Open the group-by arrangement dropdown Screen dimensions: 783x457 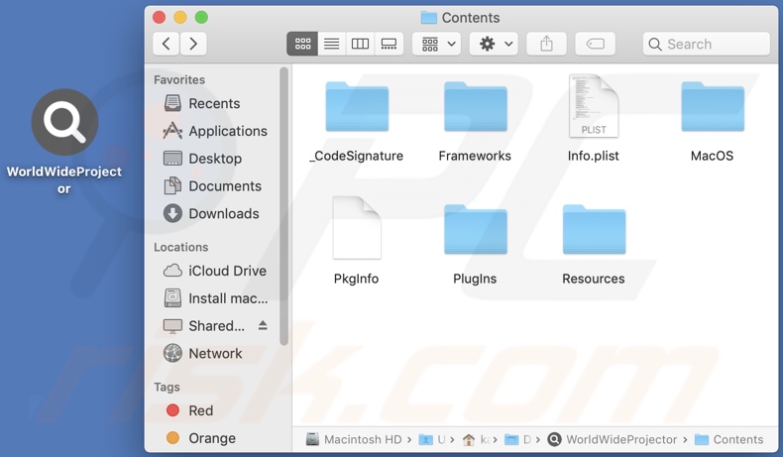click(x=437, y=44)
